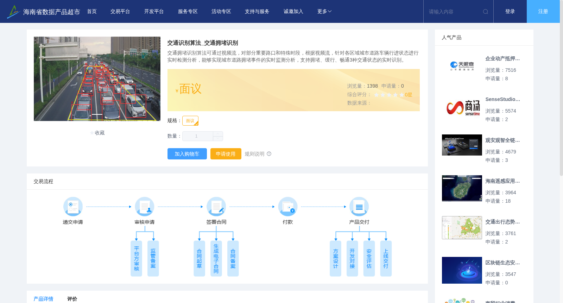Open the 观安观智全链 title link
This screenshot has width=563, height=303.
(x=502, y=140)
